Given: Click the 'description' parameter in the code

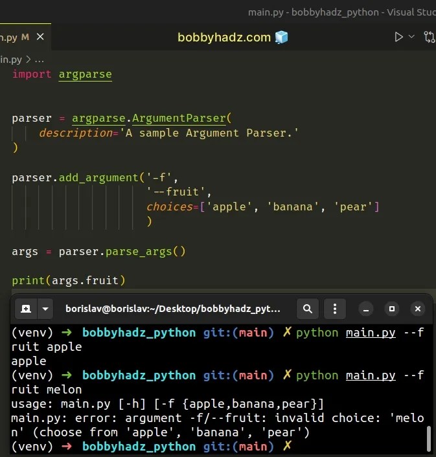Looking at the screenshot, I should pyautogui.click(x=76, y=133).
